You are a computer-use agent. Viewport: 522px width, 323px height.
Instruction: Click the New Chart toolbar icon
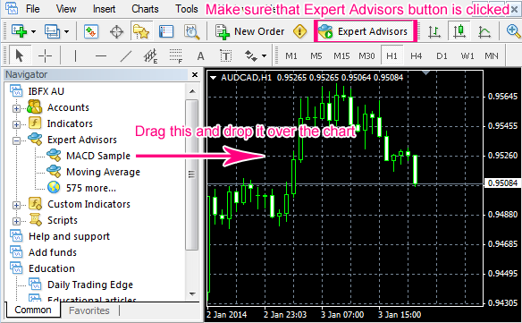pos(19,31)
